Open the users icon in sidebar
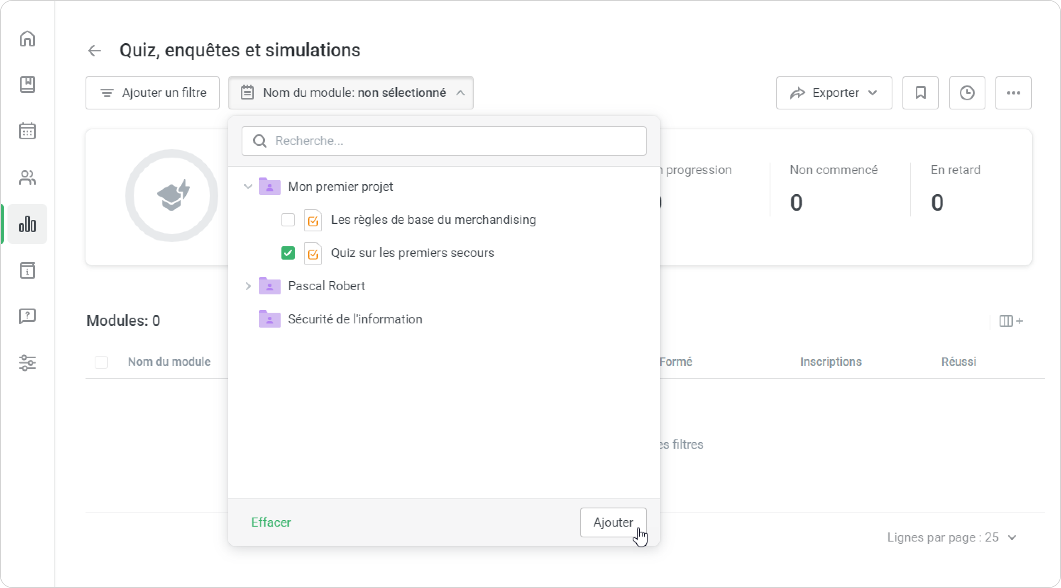1061x588 pixels. (x=27, y=178)
